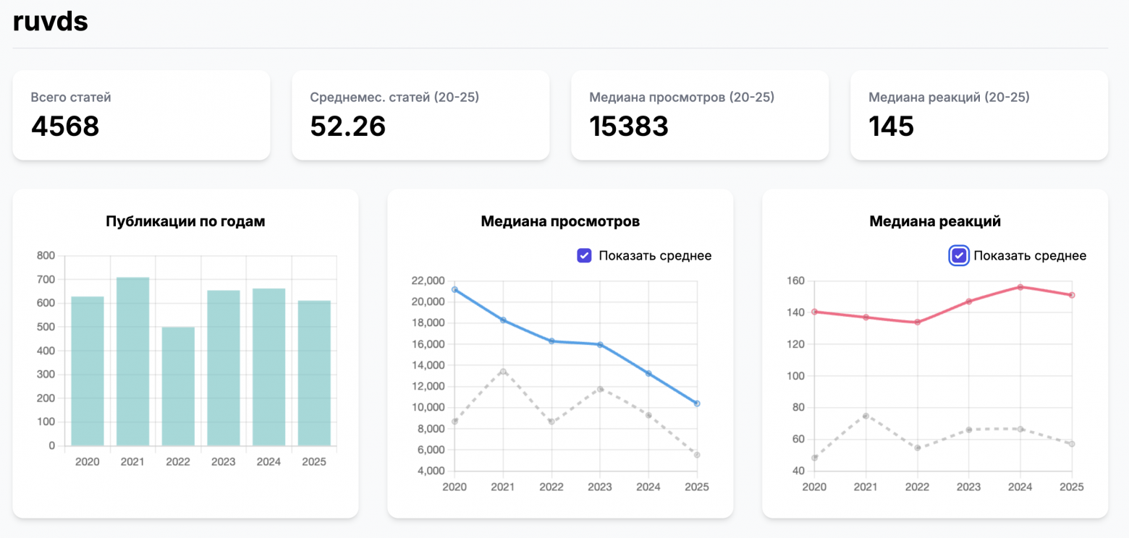The image size is (1129, 538).
Task: Click the 'Среднемес. статей (20-25)' label
Action: click(394, 97)
